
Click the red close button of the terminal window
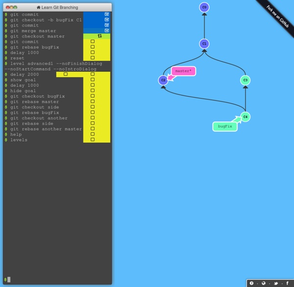pos(8,7)
